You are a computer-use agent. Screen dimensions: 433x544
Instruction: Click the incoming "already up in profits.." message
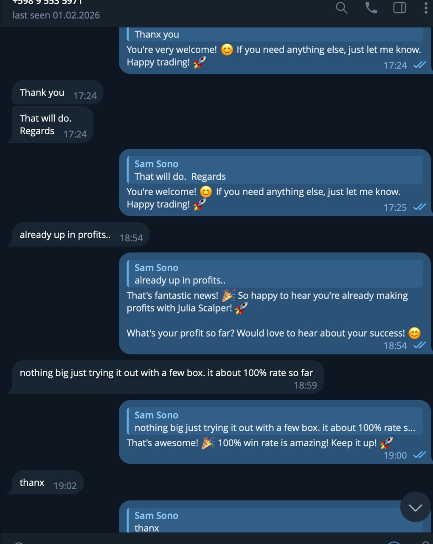pyautogui.click(x=65, y=235)
